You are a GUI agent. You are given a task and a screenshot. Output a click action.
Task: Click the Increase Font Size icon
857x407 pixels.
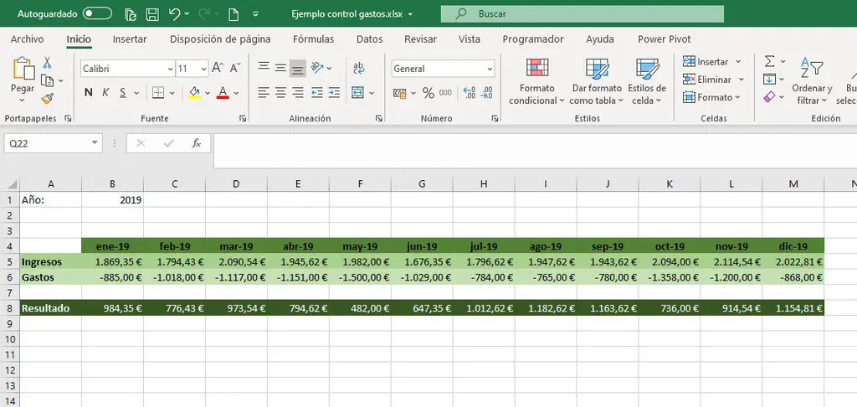click(217, 69)
